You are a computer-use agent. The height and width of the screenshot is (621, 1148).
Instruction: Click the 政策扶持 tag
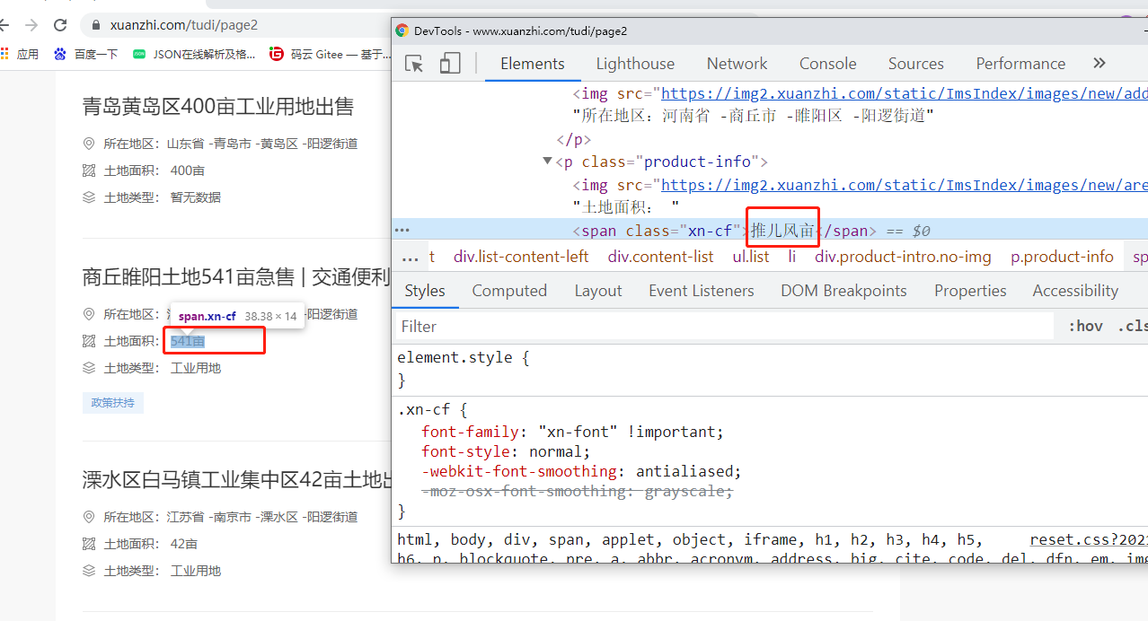coord(113,403)
